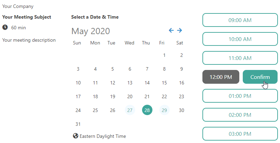Click the clock duration icon
The image size is (280, 143).
point(5,27)
